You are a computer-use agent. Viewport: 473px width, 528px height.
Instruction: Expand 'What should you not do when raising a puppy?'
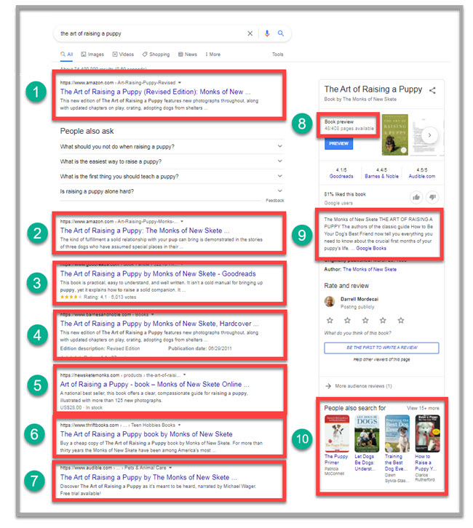pos(172,146)
